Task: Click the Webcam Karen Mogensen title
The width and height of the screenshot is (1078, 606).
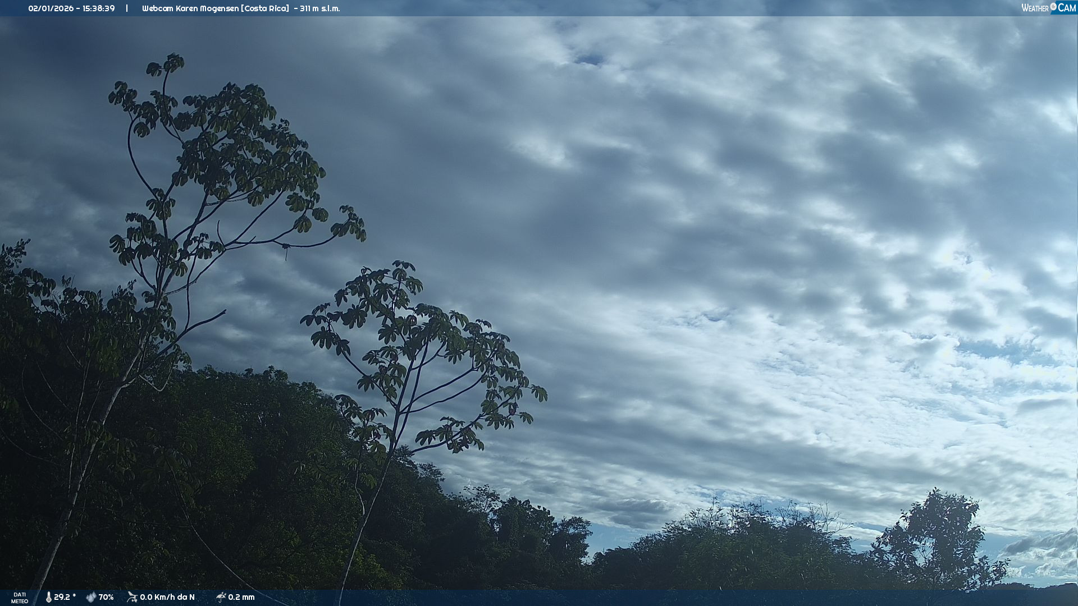Action: [x=190, y=8]
